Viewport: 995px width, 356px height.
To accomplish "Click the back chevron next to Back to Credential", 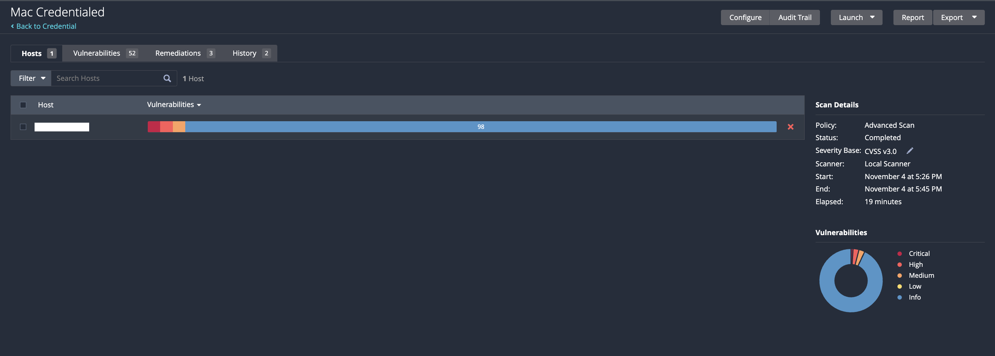I will click(x=12, y=26).
